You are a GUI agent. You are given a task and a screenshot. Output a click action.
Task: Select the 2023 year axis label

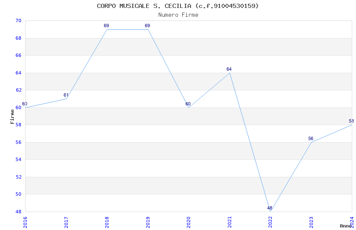[311, 222]
